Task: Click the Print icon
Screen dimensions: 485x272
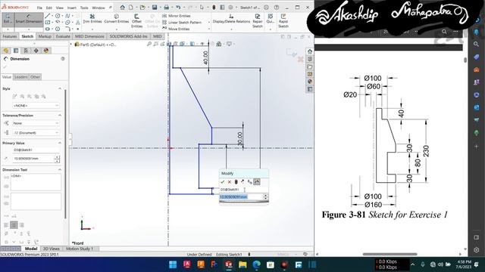Action: coord(166,7)
